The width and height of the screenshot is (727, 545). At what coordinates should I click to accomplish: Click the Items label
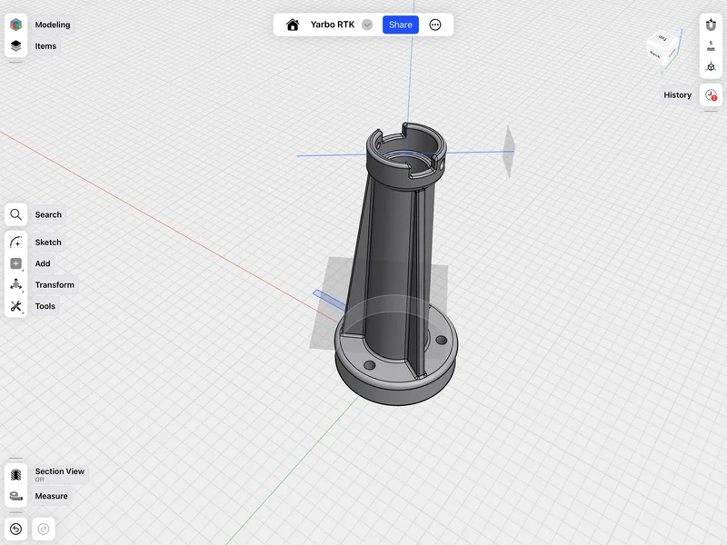tap(45, 46)
